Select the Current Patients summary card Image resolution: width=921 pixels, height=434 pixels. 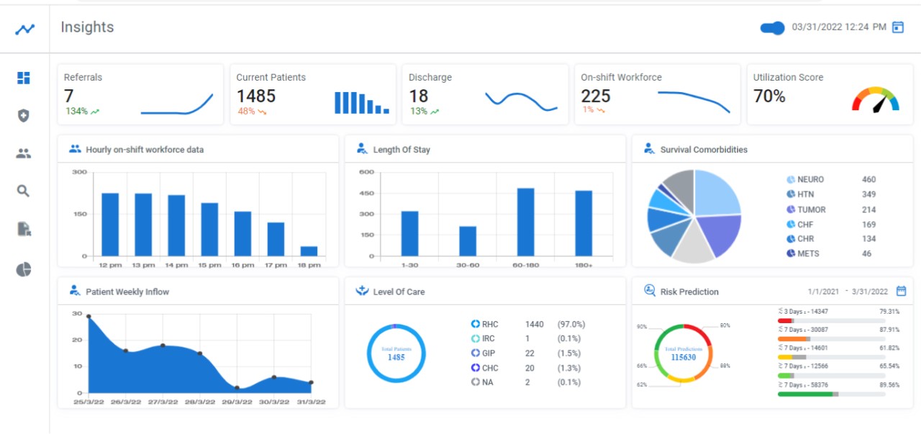pyautogui.click(x=314, y=94)
